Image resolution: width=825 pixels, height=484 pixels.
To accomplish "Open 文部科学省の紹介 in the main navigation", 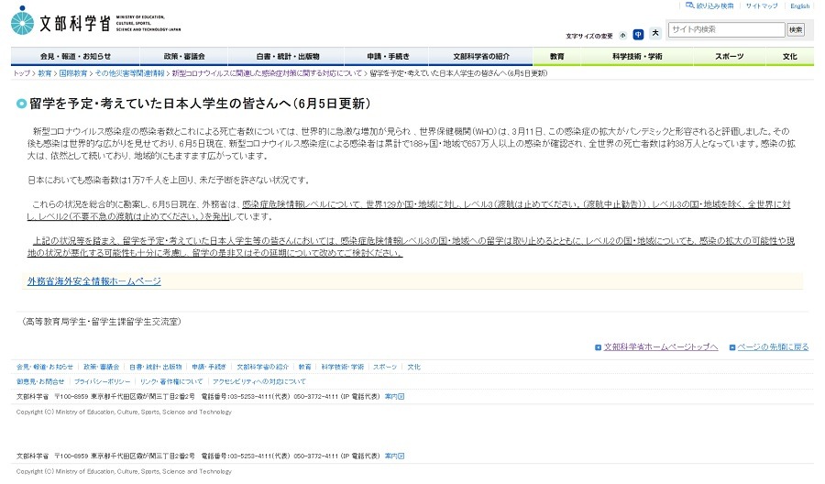I will tap(481, 56).
